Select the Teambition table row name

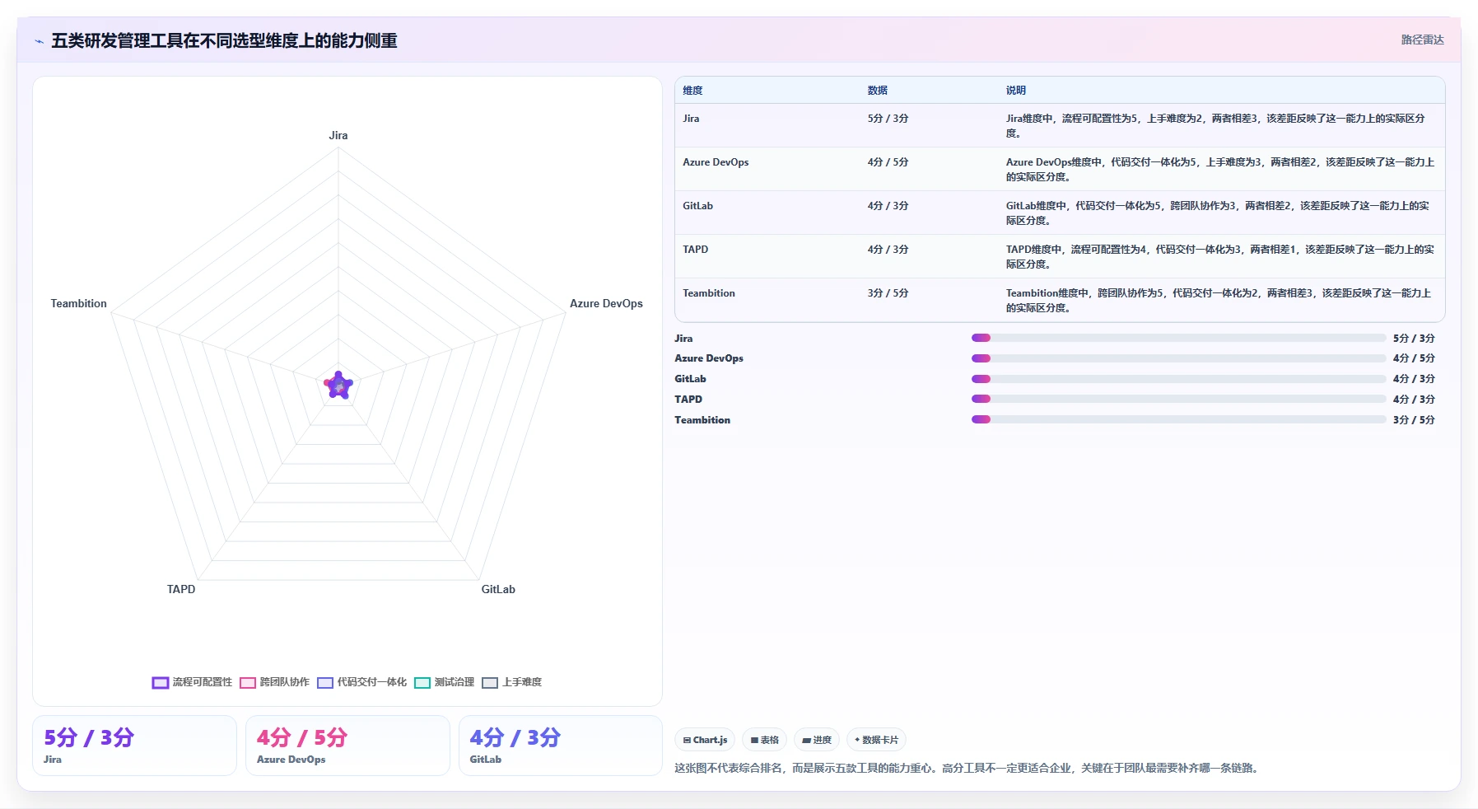click(x=709, y=293)
